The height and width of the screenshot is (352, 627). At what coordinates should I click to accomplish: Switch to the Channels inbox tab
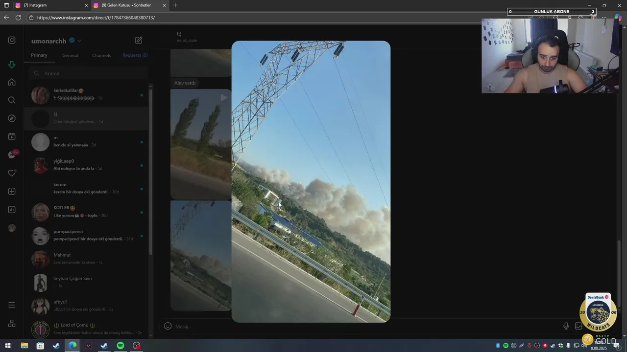point(101,55)
